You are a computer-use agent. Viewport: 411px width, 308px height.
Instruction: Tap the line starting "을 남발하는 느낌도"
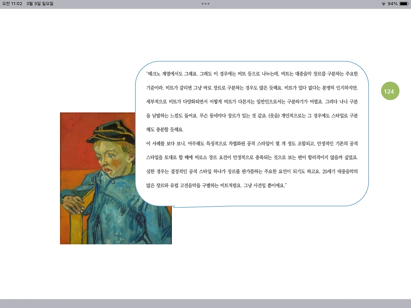252,116
